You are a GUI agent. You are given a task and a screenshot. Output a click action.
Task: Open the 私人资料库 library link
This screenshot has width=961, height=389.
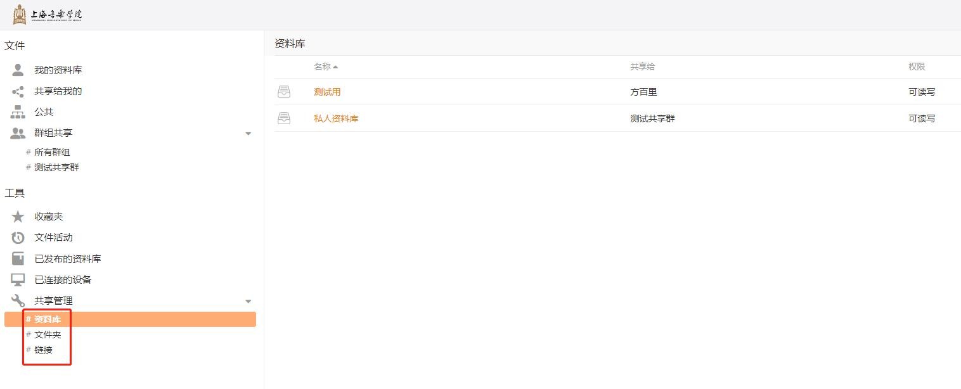[x=336, y=118]
